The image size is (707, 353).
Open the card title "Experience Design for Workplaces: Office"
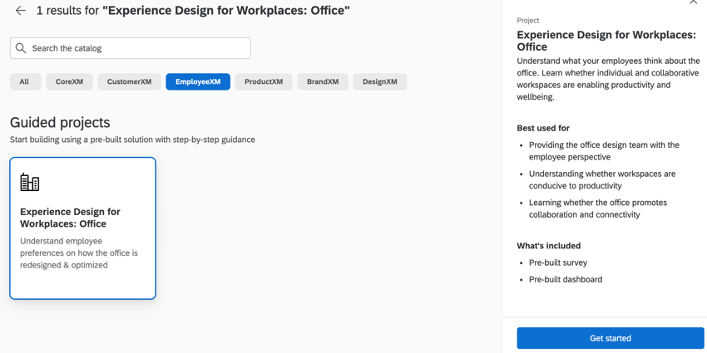70,218
